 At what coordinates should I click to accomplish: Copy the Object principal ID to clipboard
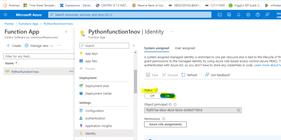[238, 110]
